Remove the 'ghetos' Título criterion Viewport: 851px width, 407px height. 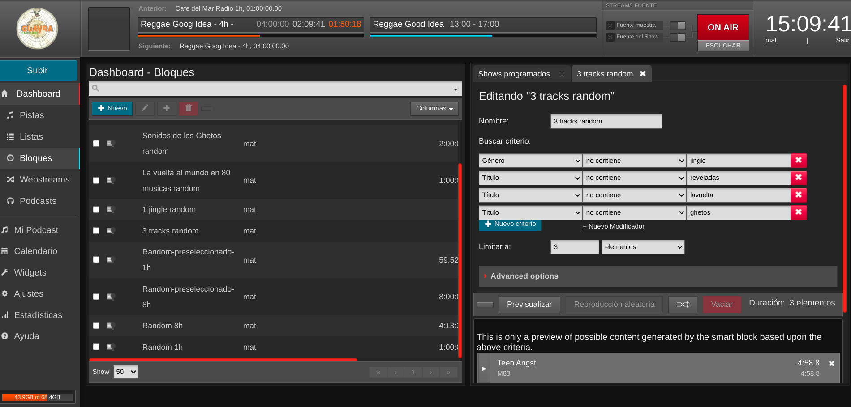point(799,212)
